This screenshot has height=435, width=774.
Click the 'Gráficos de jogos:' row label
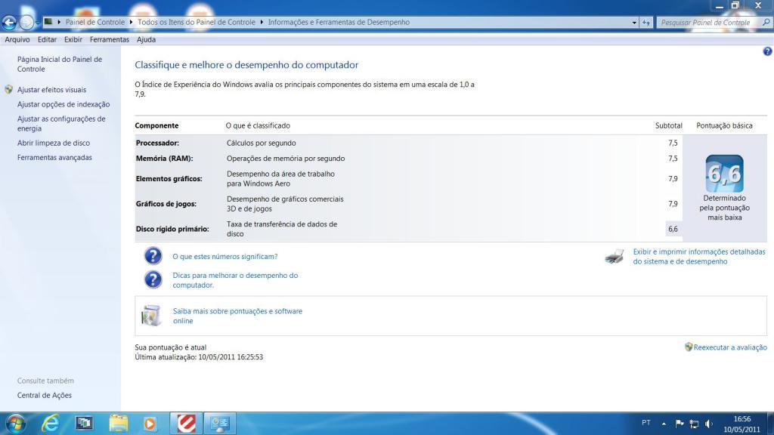pos(166,204)
